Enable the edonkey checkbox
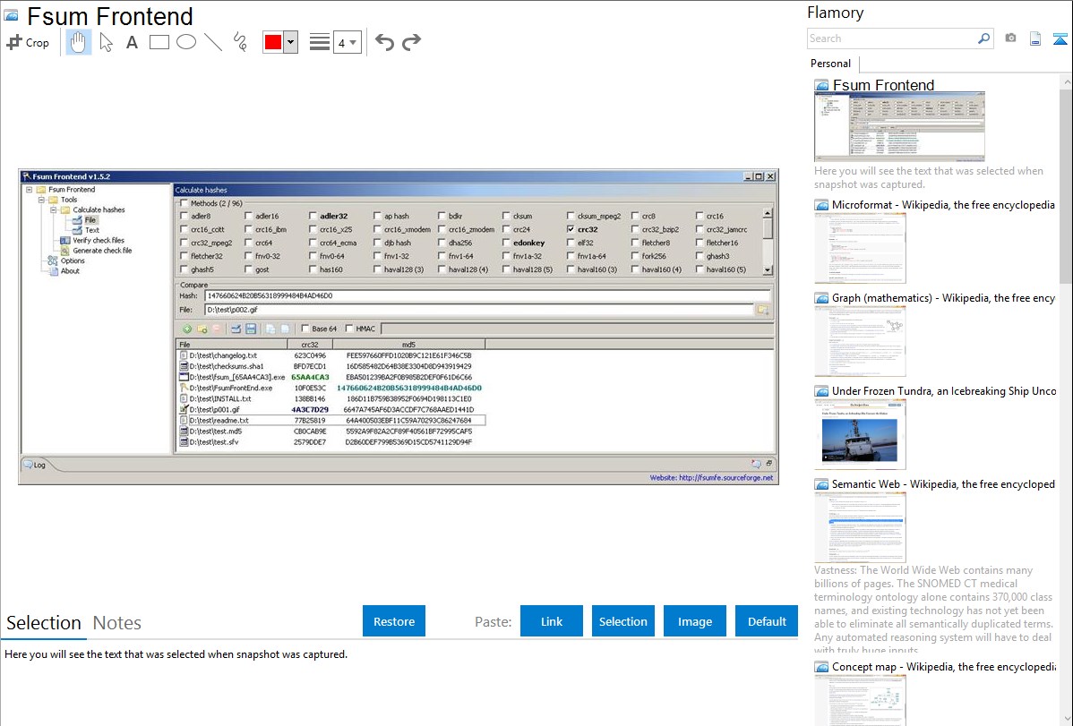Screen dimensions: 1073x726 pos(506,243)
